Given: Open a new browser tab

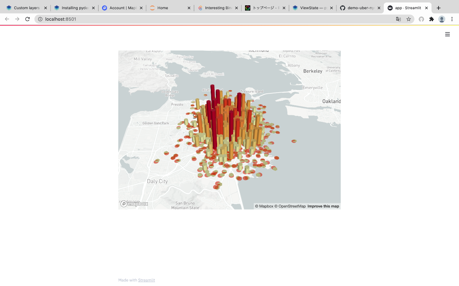Looking at the screenshot, I should pos(439,8).
